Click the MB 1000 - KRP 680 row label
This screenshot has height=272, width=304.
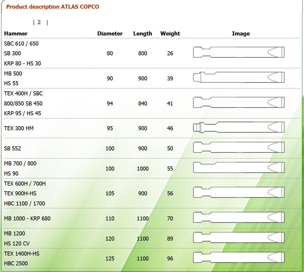[27, 218]
